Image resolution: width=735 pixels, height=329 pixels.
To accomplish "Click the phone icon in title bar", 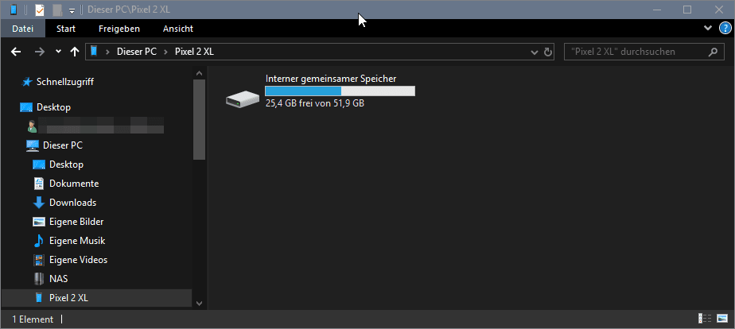I will [14, 10].
